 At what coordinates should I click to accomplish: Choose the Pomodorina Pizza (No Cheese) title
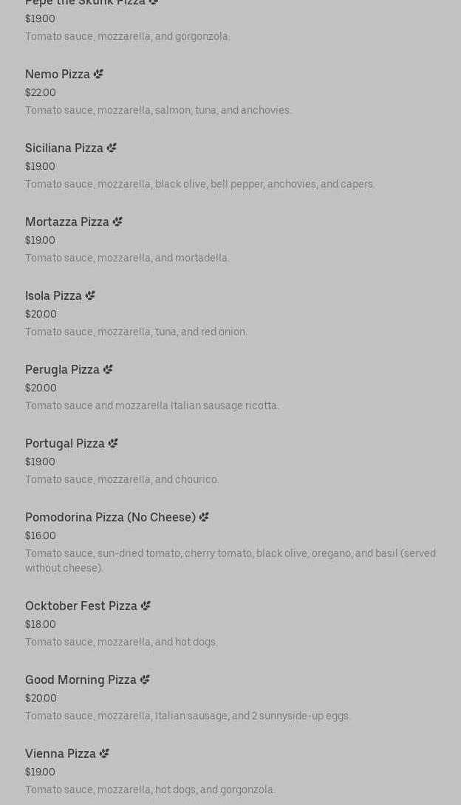[x=110, y=517]
